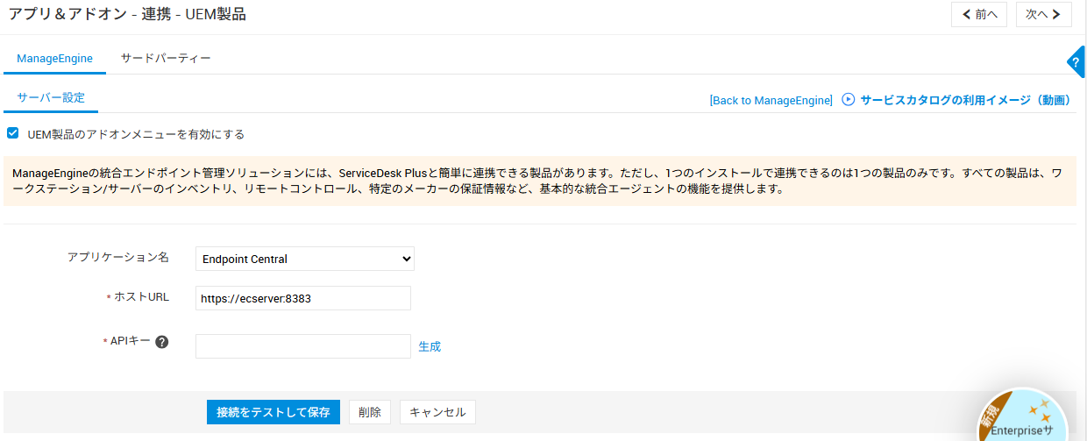The image size is (1087, 441).
Task: Open the アプリケーション名 dropdown
Action: pos(304,259)
